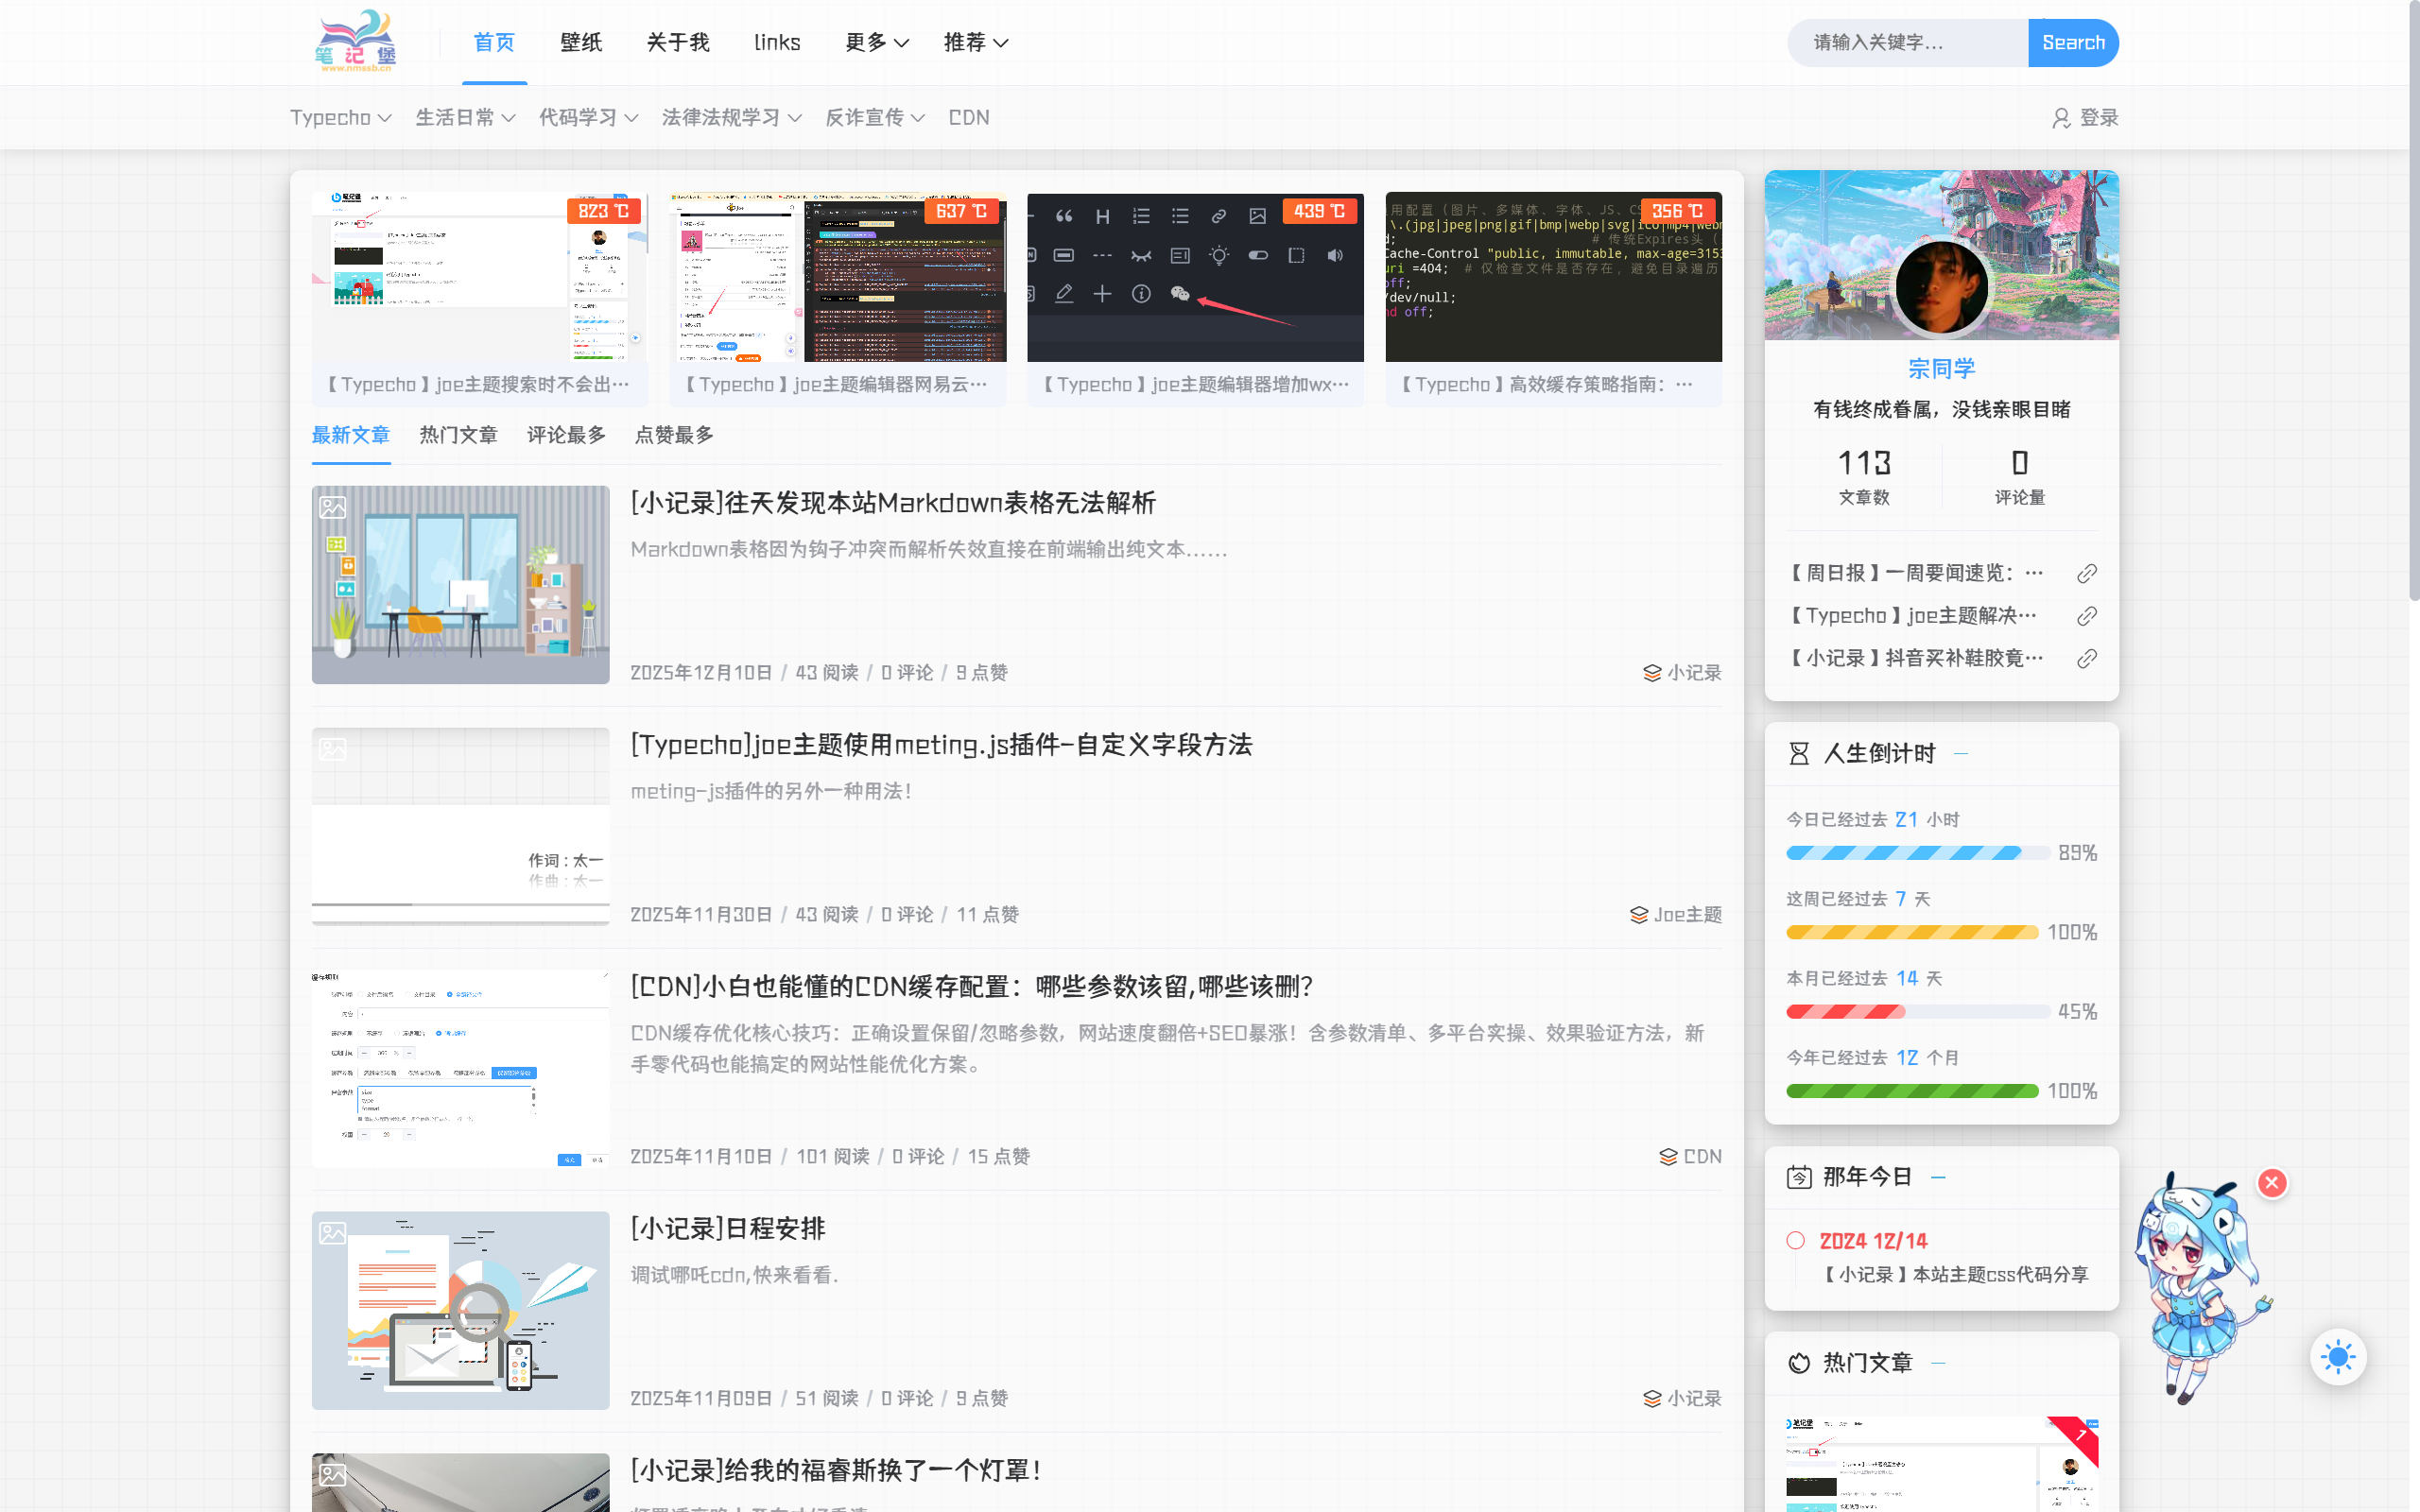Click the 小记录 category stack icon
2420x1512 pixels.
coord(1652,672)
